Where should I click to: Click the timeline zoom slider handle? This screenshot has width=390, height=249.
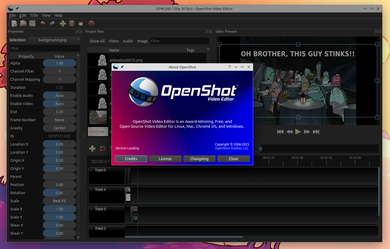click(260, 149)
